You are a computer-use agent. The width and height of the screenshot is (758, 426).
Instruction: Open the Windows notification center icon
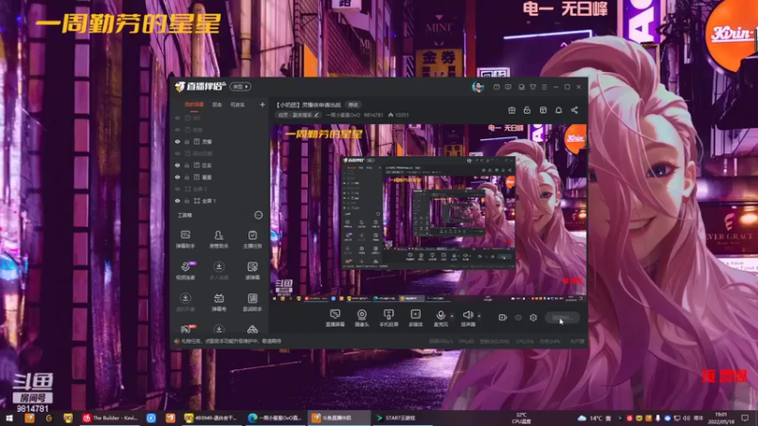pos(745,417)
